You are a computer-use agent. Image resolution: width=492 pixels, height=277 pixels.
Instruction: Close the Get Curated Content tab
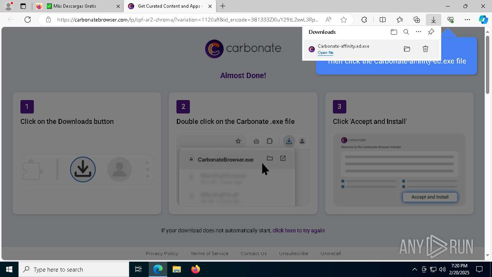point(210,6)
